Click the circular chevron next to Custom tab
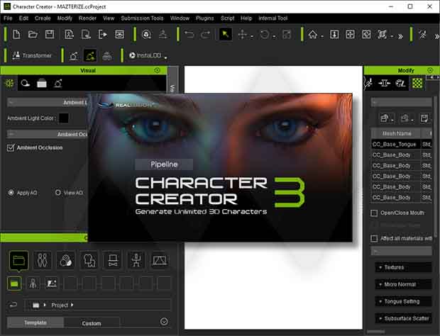The width and height of the screenshot is (440, 336). (164, 321)
